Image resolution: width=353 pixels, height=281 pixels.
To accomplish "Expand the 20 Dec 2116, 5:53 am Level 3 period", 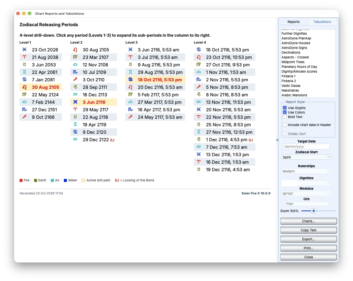I will coord(155,87).
